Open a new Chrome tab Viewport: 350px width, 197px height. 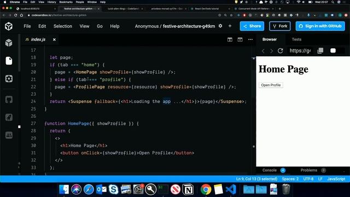click(x=279, y=9)
